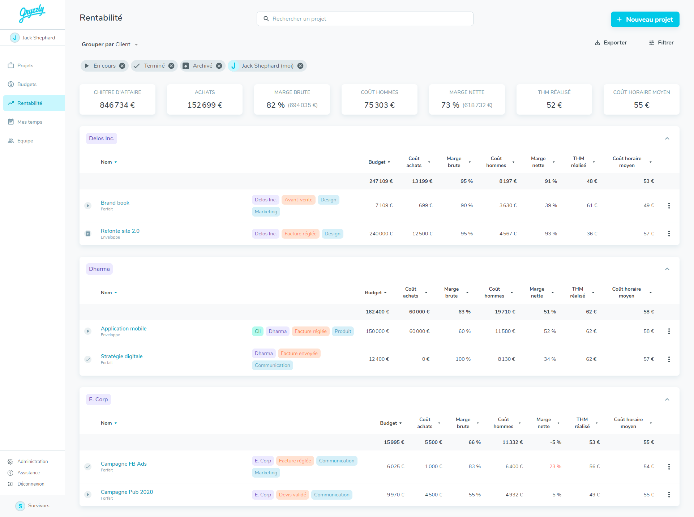
Task: Collapse the E. Corp client group
Action: coord(667,399)
